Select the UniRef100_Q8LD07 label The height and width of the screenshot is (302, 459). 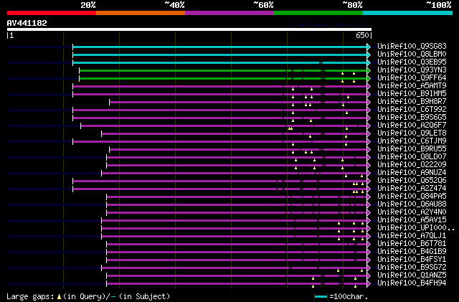click(x=412, y=157)
